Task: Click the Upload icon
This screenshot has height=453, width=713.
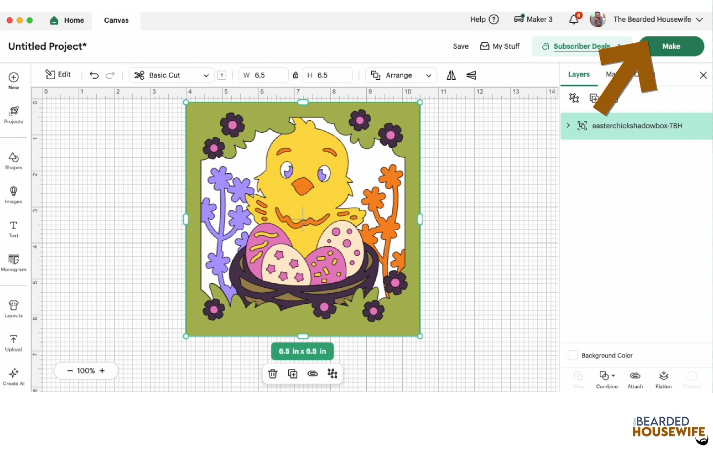Action: pos(13,343)
